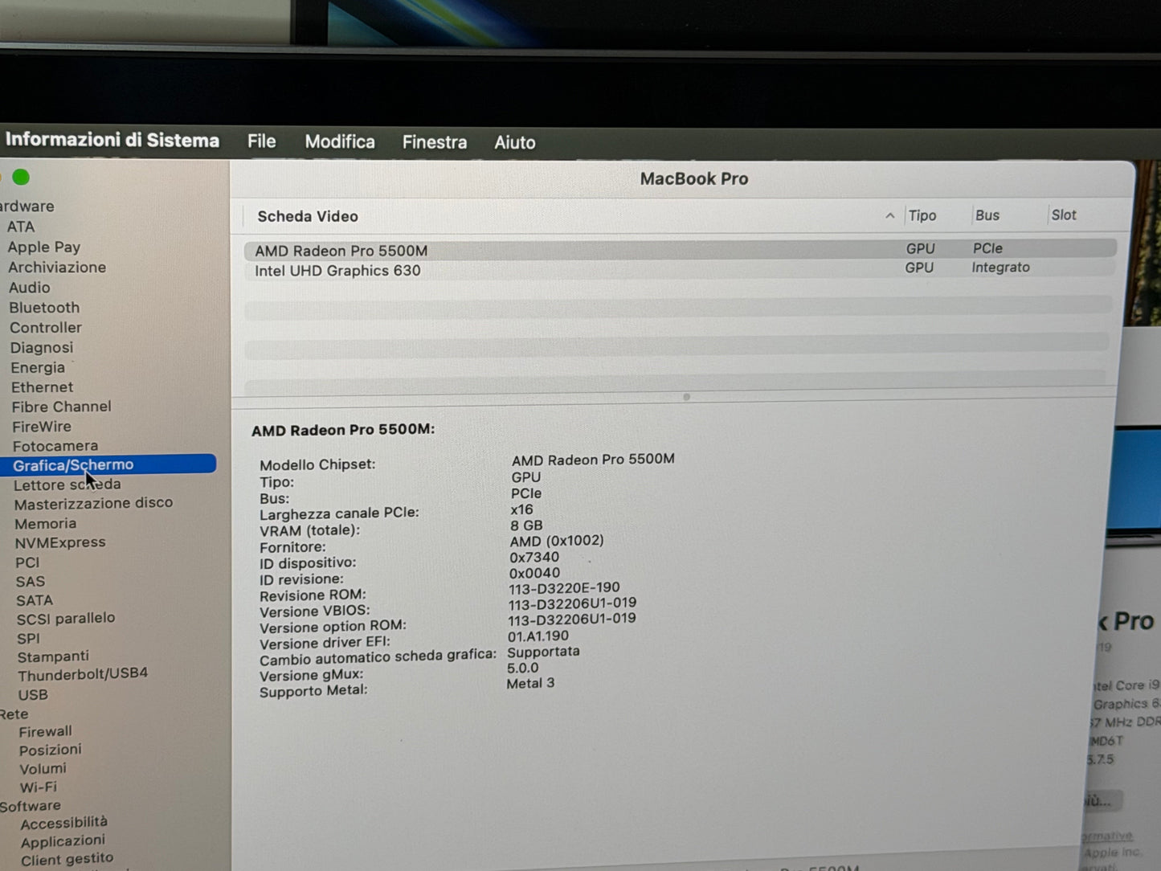1161x871 pixels.
Task: Select SAS in the sidebar
Action: click(x=31, y=582)
